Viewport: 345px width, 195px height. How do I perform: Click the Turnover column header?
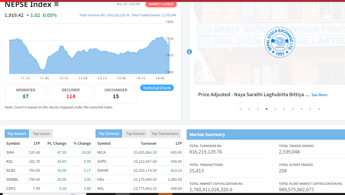click(149, 143)
